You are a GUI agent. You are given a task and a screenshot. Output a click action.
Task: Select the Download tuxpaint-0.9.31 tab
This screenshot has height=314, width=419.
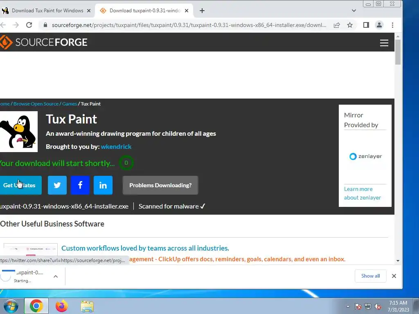(x=144, y=11)
